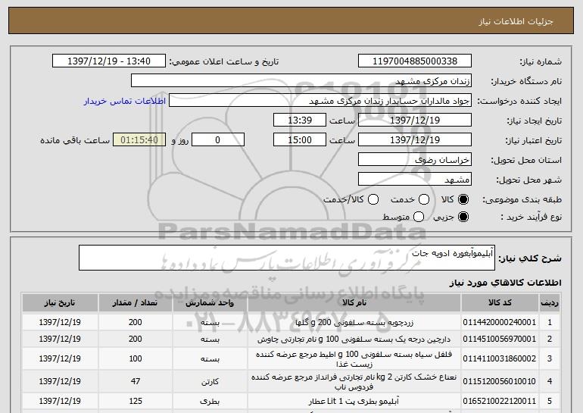Viewport: 583px width, 413px height.
Task: Select the متوسط purchase type radio
Action: tap(419, 217)
